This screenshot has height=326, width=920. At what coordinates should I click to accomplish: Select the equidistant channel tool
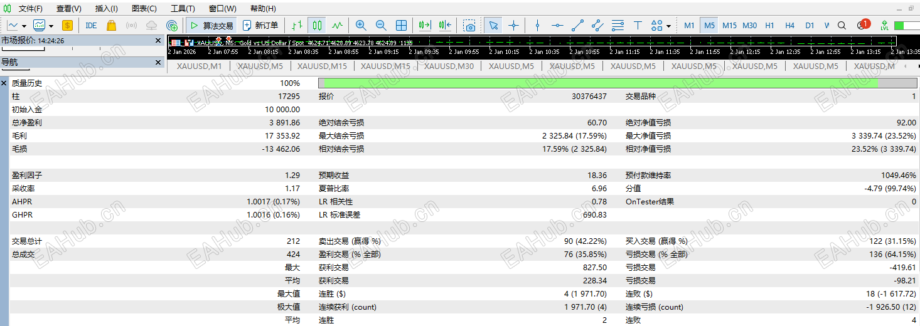(597, 26)
